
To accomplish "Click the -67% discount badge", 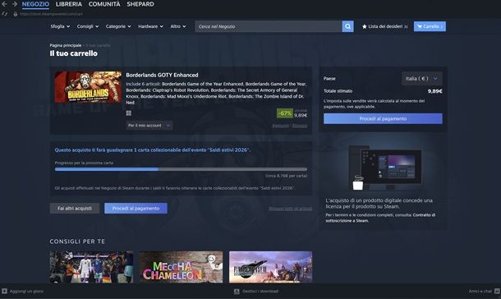I will click(285, 113).
